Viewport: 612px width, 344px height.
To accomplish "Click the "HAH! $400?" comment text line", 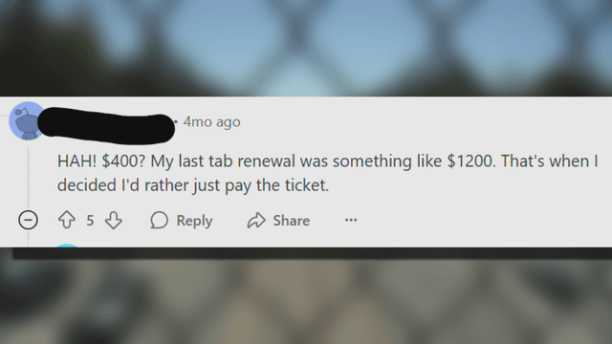I will [327, 161].
